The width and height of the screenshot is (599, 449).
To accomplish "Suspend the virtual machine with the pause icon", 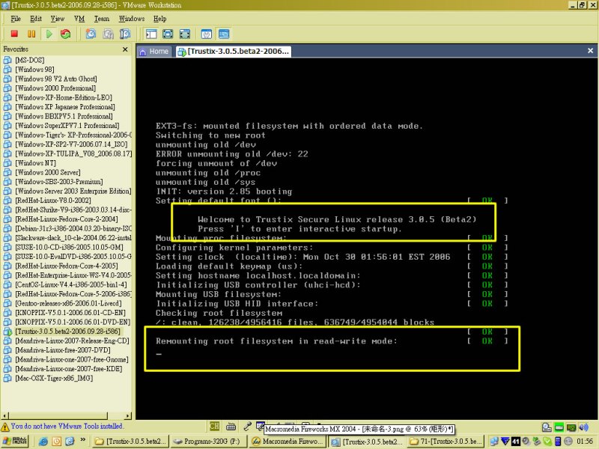I will pos(31,34).
